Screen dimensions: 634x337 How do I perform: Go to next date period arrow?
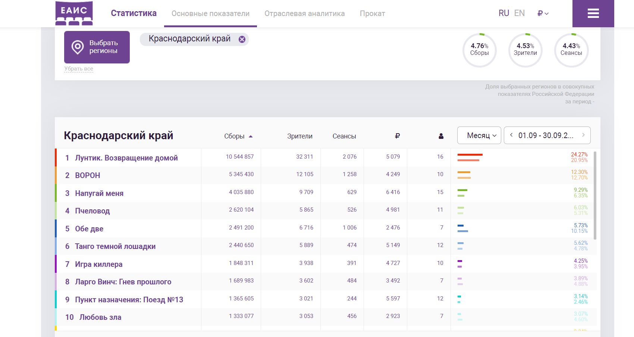click(x=583, y=135)
